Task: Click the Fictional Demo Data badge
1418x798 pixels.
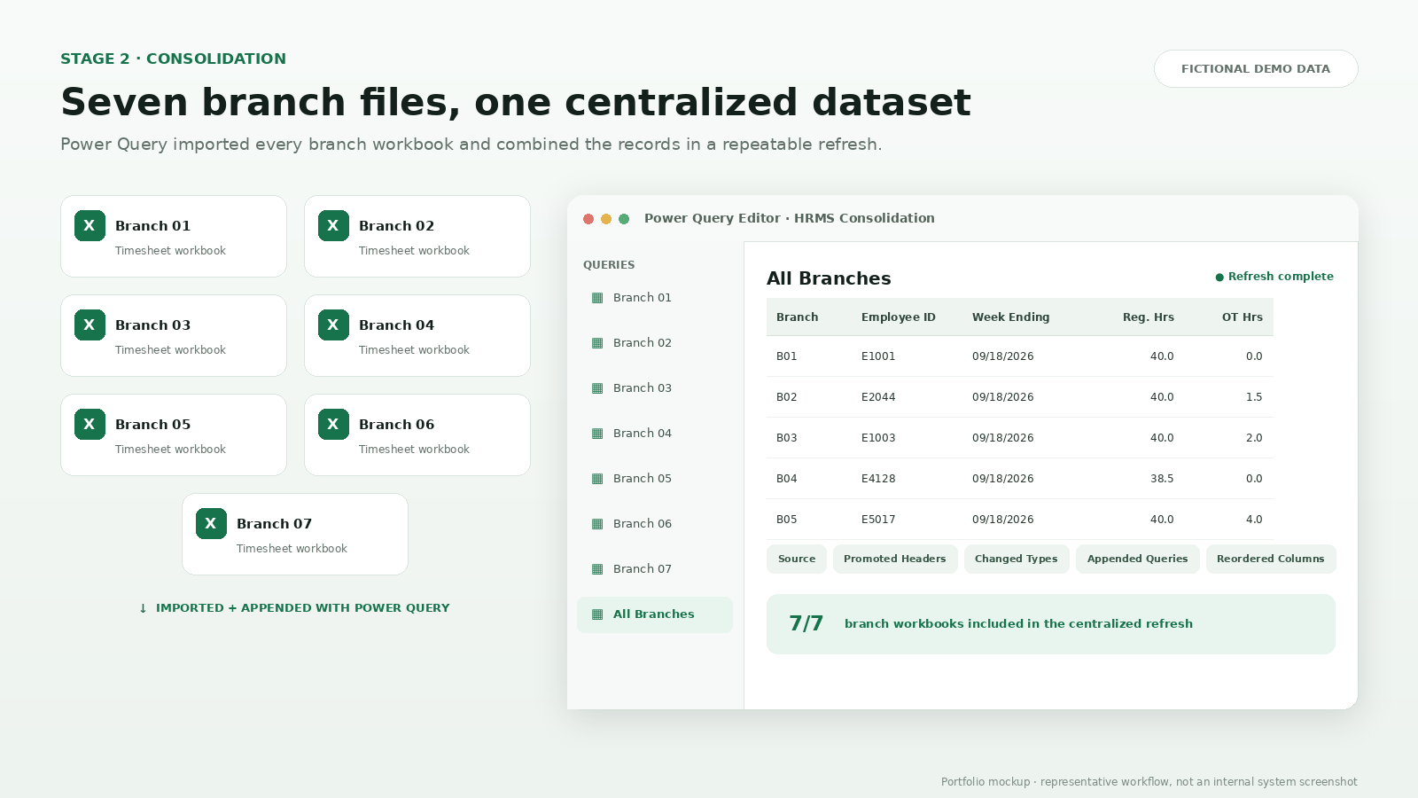Action: (1256, 68)
